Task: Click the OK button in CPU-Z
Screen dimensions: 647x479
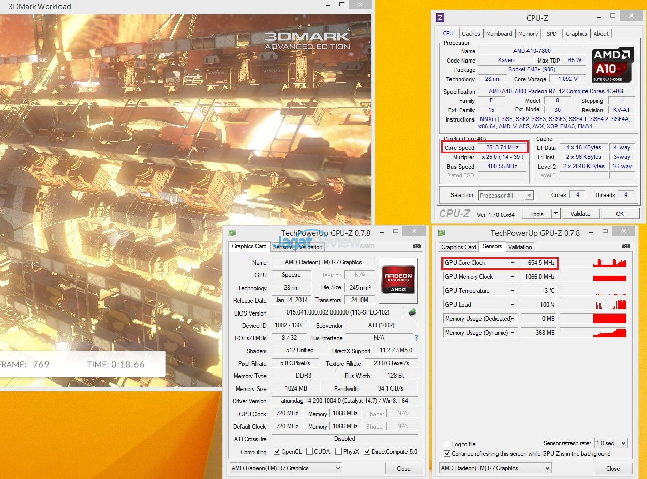Action: pos(620,214)
